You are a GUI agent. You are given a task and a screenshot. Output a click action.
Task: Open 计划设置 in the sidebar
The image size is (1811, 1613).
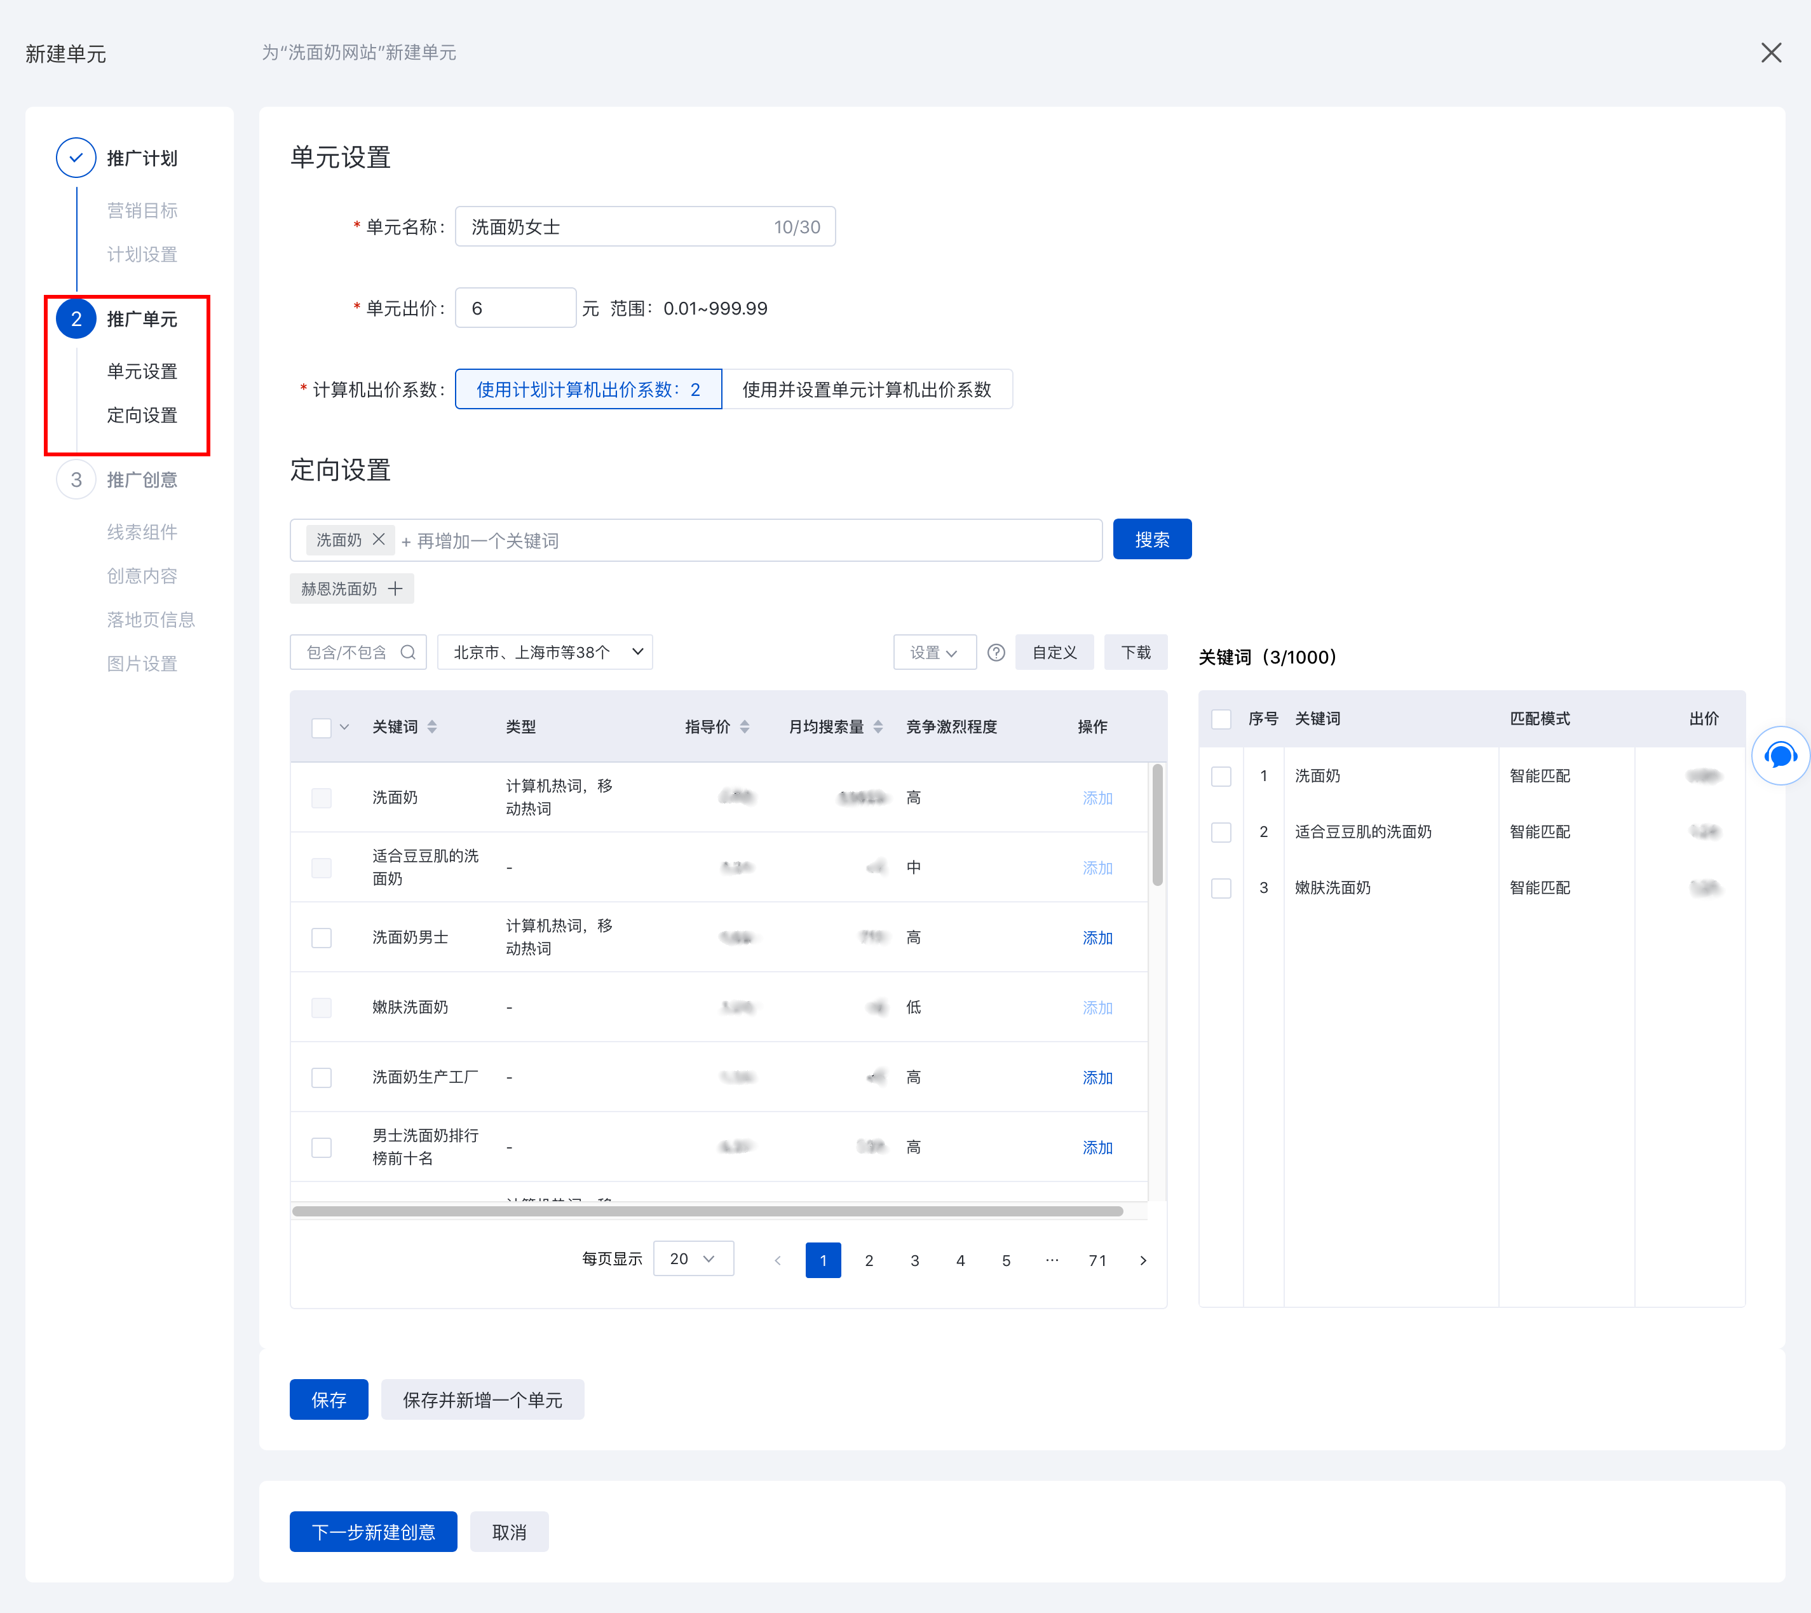click(x=142, y=254)
